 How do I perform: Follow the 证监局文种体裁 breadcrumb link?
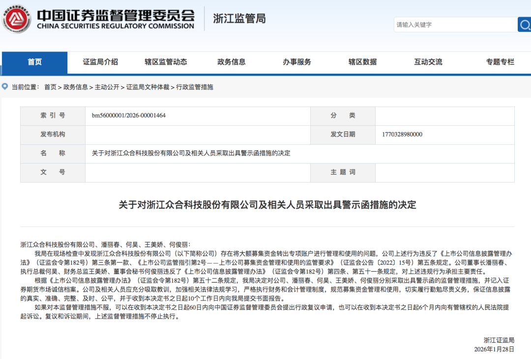tap(147, 87)
